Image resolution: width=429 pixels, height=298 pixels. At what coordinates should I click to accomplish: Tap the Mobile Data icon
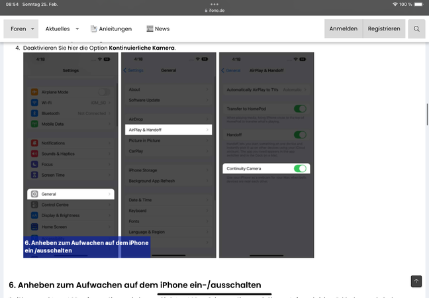[x=34, y=124]
